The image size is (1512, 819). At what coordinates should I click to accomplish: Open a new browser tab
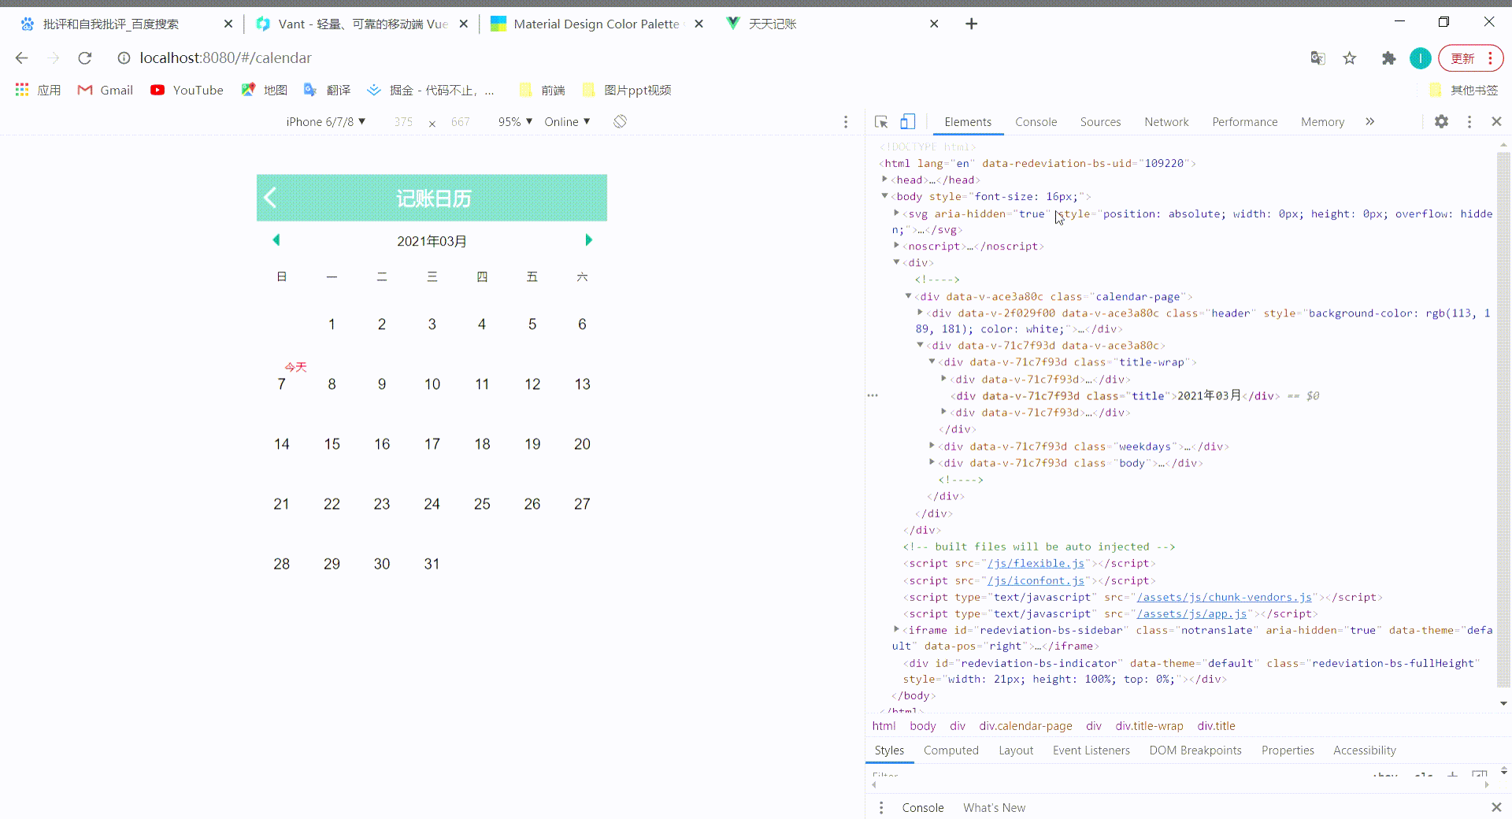coord(971,24)
